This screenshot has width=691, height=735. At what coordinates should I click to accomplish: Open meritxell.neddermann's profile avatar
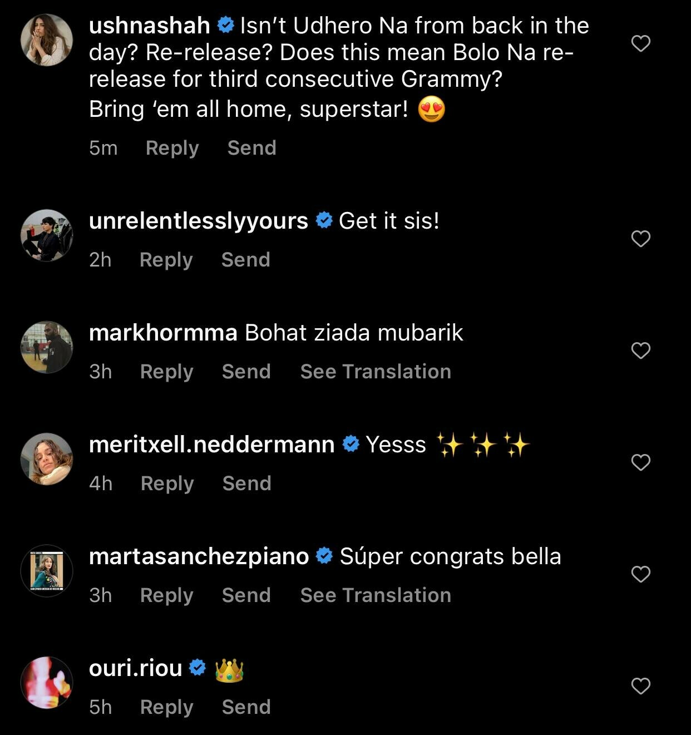tap(47, 459)
